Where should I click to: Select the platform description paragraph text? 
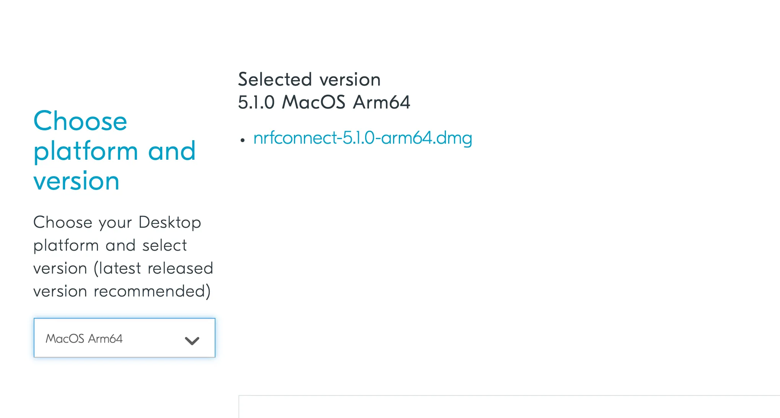coord(122,256)
